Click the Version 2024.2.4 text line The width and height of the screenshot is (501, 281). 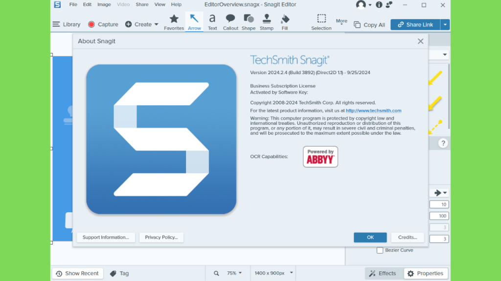click(x=310, y=73)
